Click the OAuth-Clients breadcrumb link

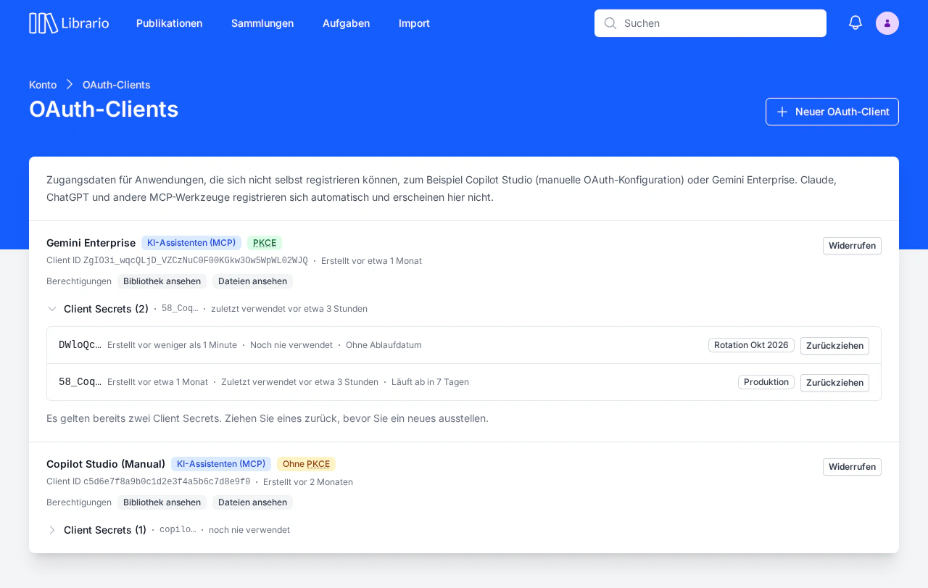(117, 85)
